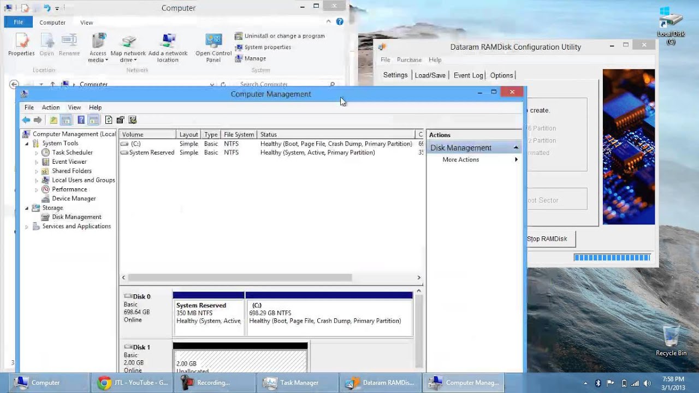Click the network signal tray icon
Viewport: 699px width, 393px height.
pos(635,383)
